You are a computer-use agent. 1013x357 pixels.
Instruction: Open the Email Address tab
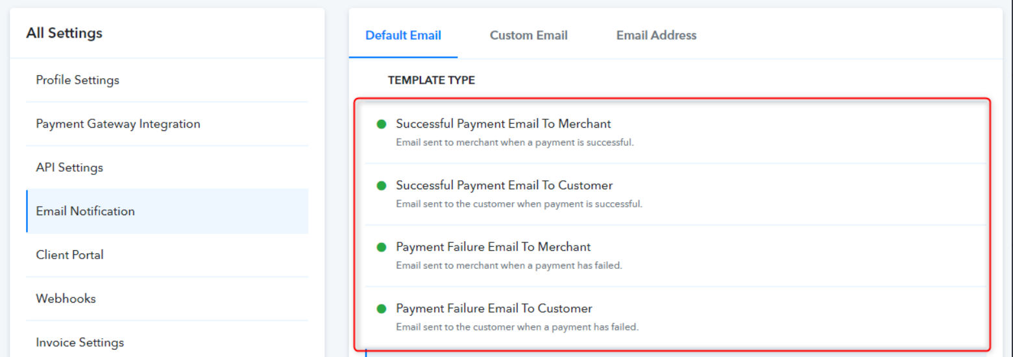click(x=656, y=36)
